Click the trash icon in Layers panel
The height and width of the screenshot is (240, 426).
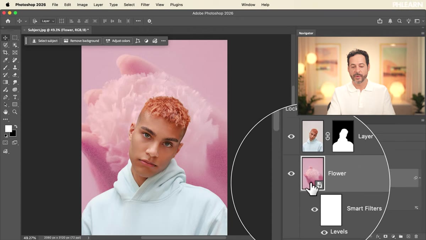(x=416, y=236)
